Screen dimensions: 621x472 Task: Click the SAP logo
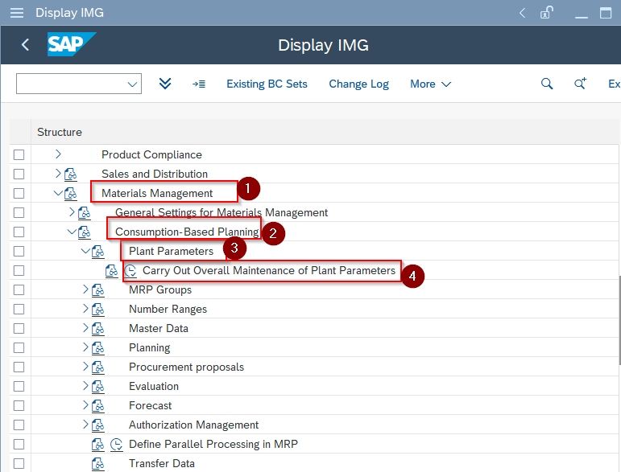pos(72,44)
